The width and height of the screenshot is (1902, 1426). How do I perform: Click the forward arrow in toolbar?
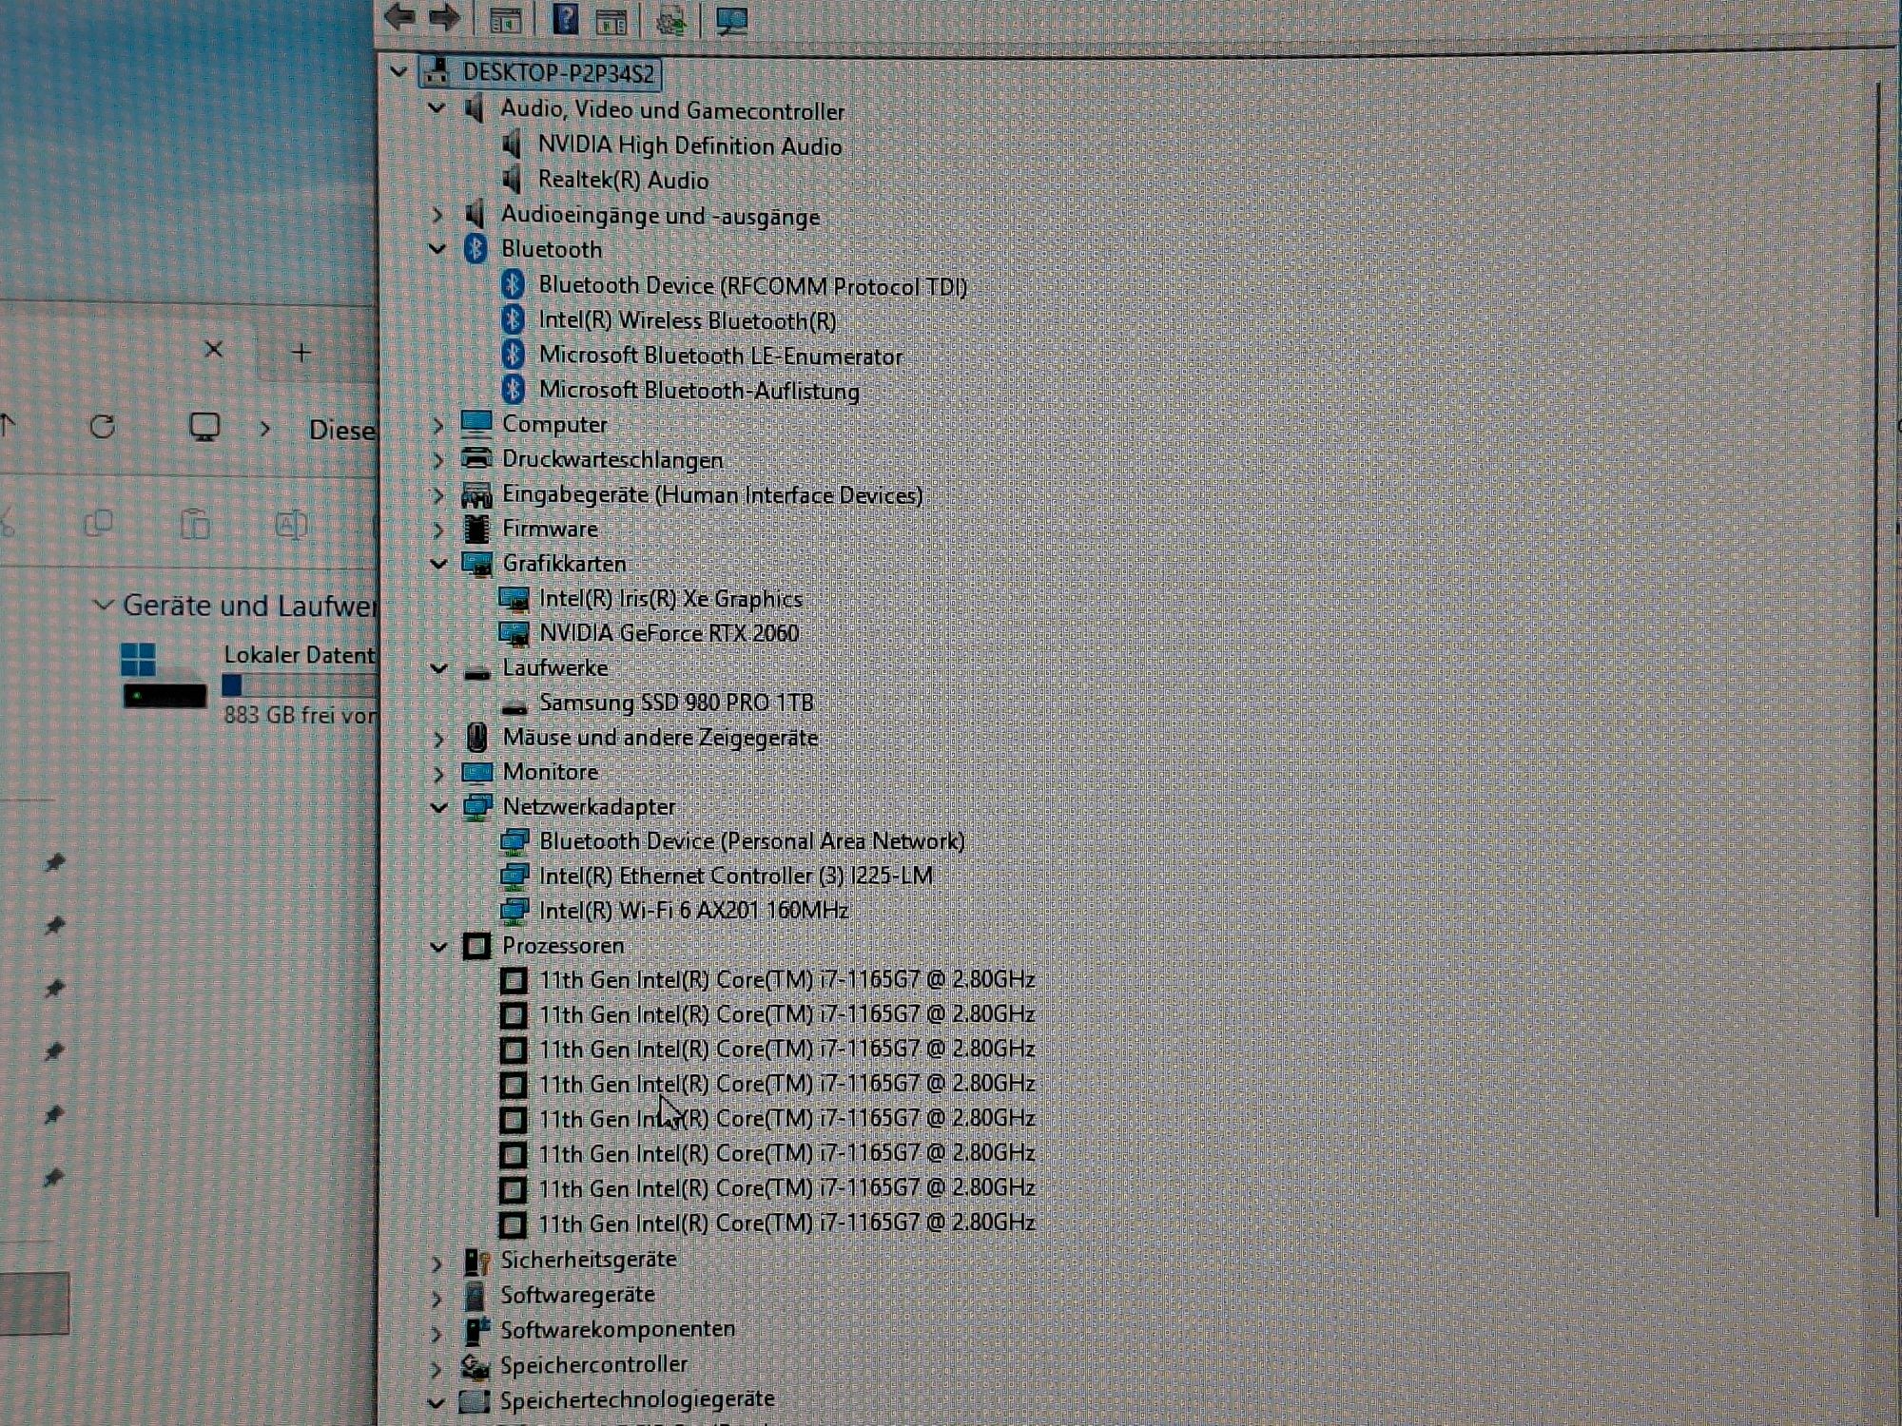tap(444, 17)
